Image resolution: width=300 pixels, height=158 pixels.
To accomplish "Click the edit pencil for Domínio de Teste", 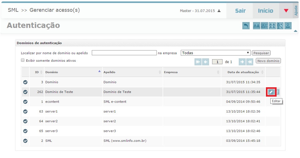I will click(x=271, y=92).
